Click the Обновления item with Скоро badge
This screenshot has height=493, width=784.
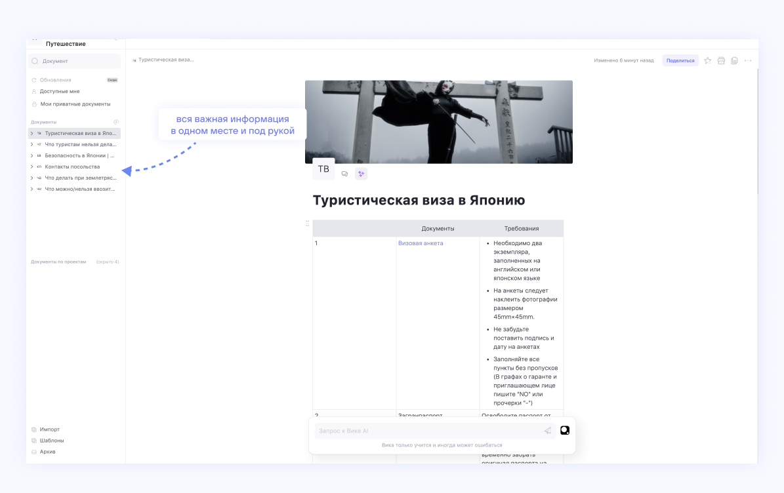point(56,79)
